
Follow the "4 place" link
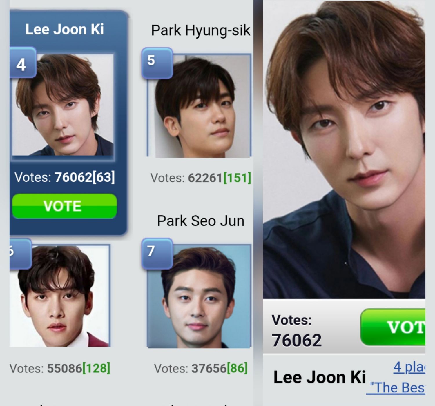click(x=409, y=367)
